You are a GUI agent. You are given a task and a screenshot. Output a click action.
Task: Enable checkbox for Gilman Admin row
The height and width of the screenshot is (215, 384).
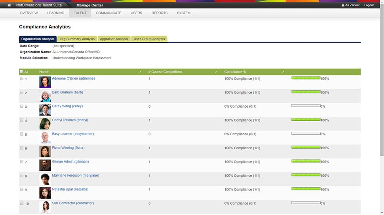coord(21,162)
